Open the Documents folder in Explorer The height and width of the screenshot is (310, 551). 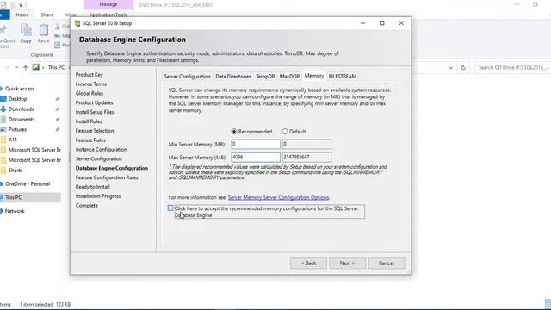(x=21, y=119)
